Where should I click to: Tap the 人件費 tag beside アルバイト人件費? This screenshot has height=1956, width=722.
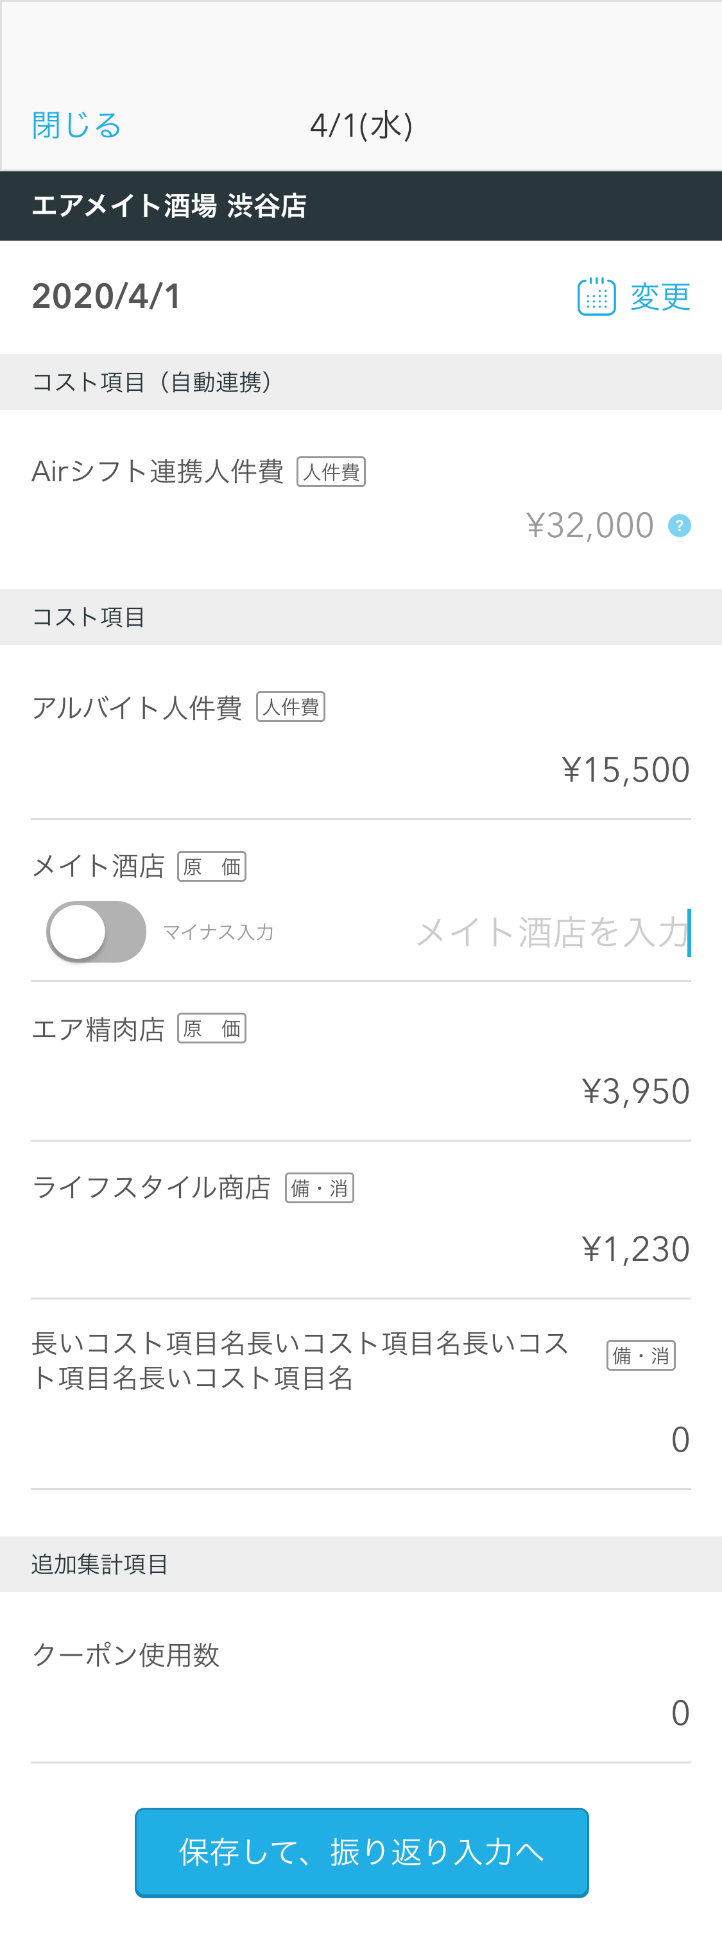(291, 707)
